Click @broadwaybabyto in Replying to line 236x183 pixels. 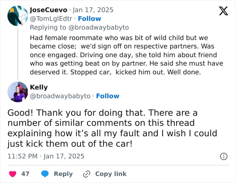[x=98, y=28]
